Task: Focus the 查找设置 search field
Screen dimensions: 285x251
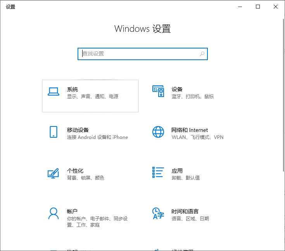Action: click(x=143, y=54)
